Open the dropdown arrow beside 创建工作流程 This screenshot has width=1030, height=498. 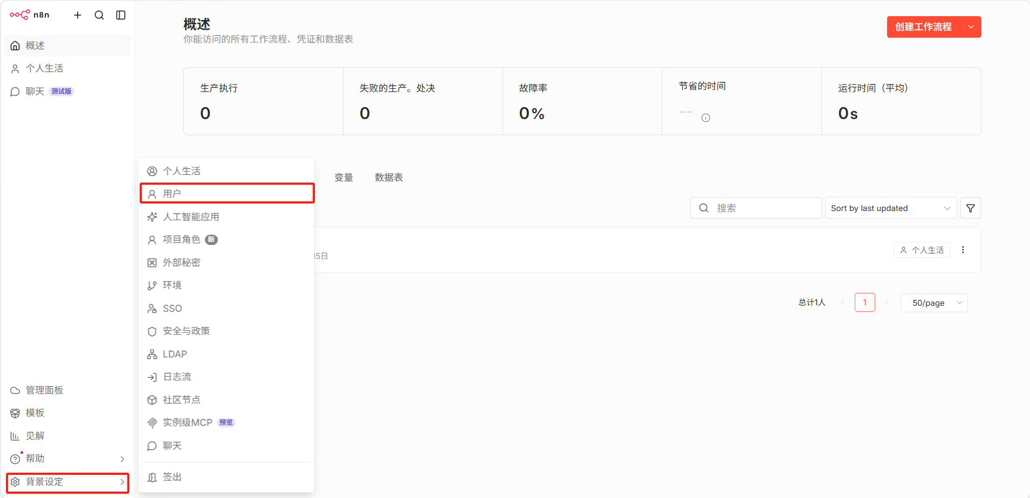971,27
